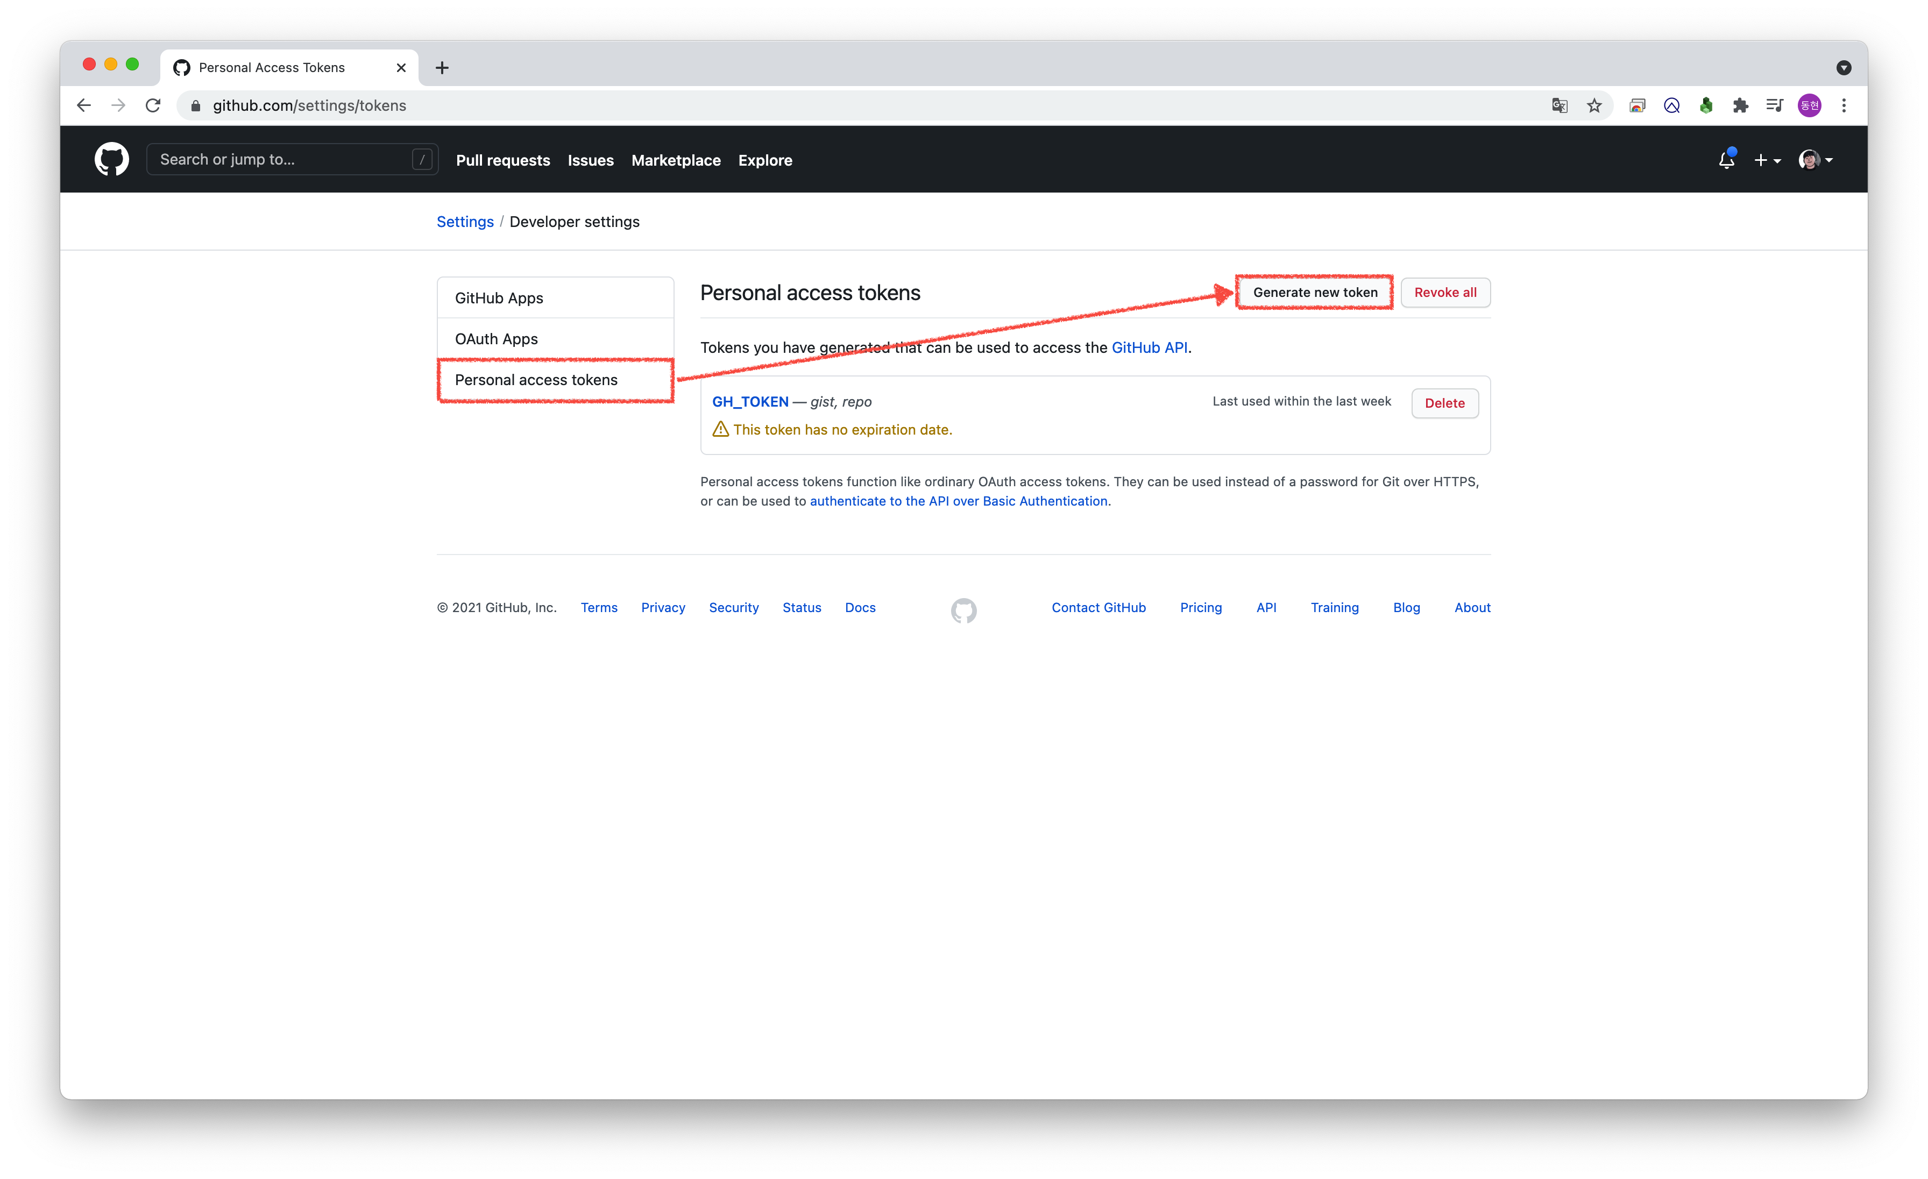The width and height of the screenshot is (1928, 1179).
Task: Open the API footer link
Action: click(1266, 608)
